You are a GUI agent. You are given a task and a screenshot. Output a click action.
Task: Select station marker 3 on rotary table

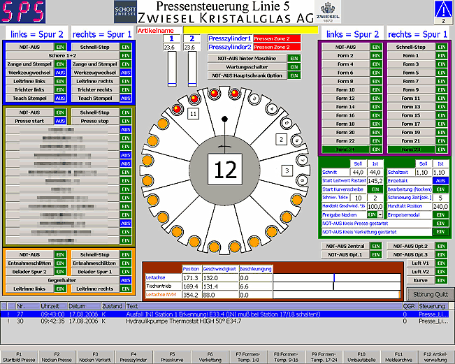(287, 170)
